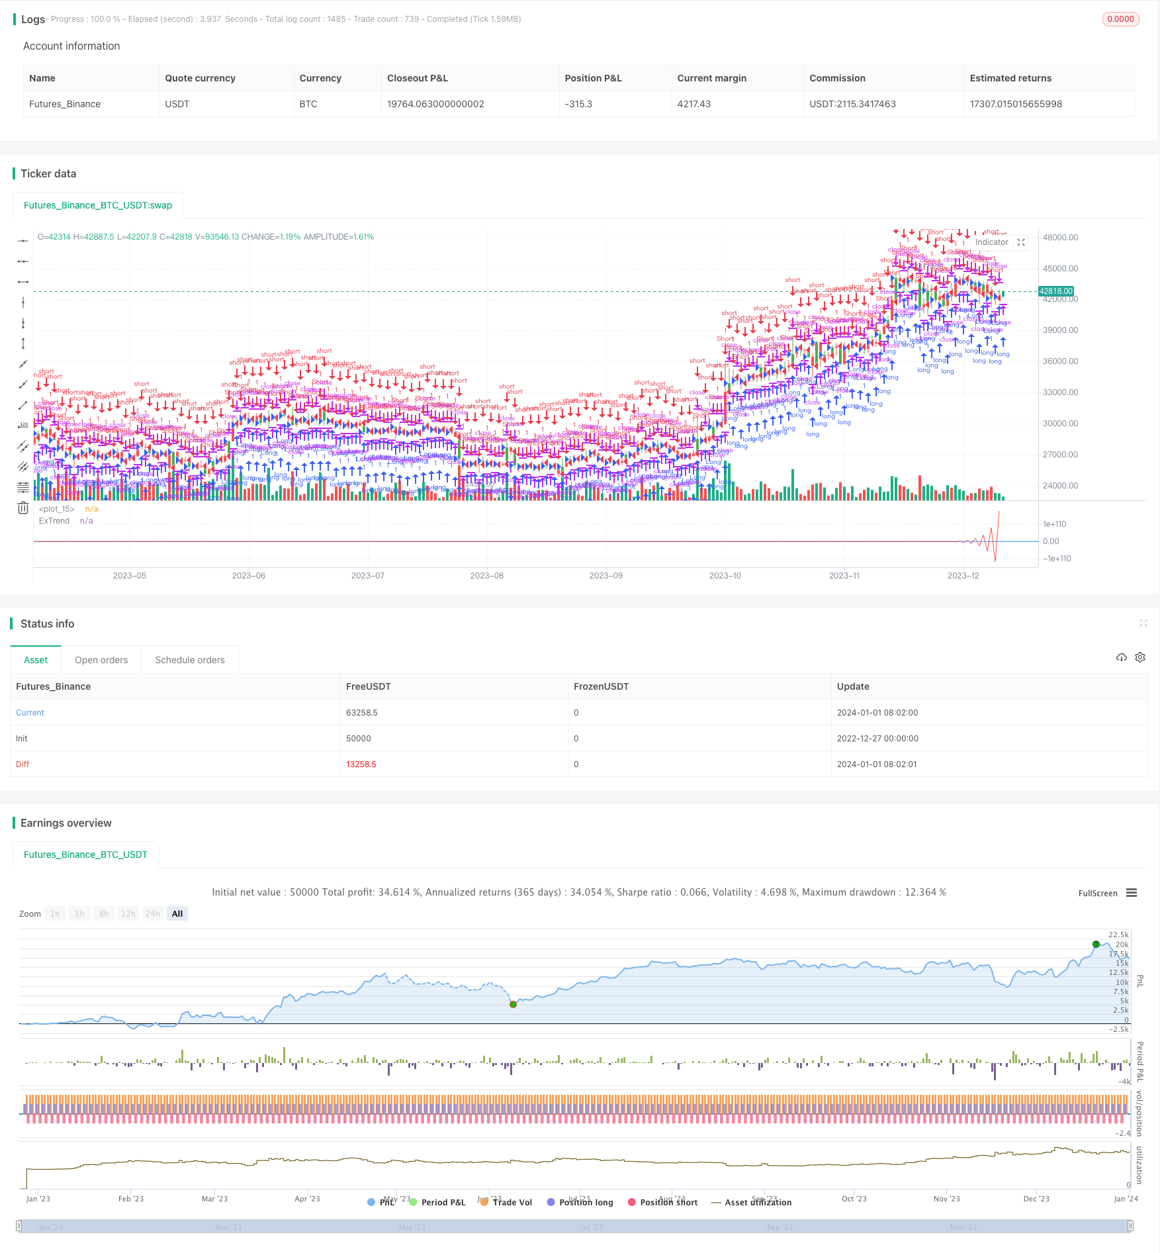Click the cloud download icon in Status info
1160x1253 pixels.
coord(1121,657)
